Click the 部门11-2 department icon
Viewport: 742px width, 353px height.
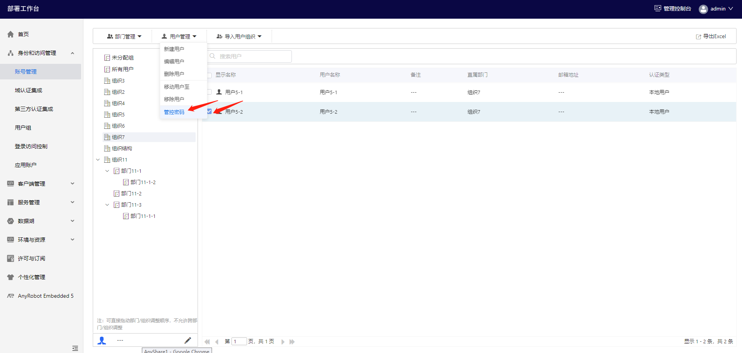pyautogui.click(x=117, y=193)
